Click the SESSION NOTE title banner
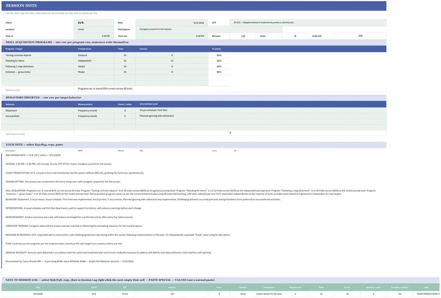 pyautogui.click(x=194, y=6)
